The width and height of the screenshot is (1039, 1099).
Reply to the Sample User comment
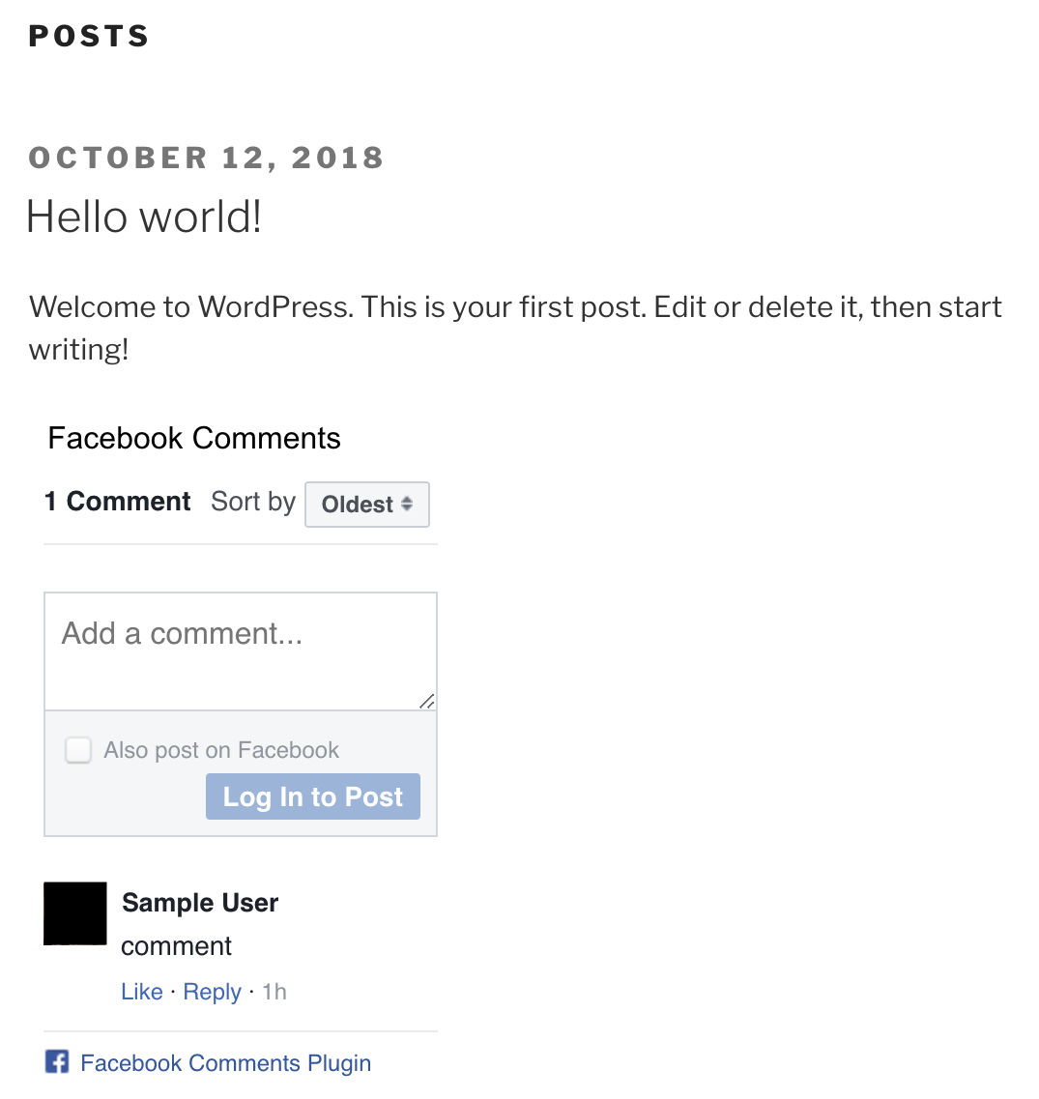(212, 992)
